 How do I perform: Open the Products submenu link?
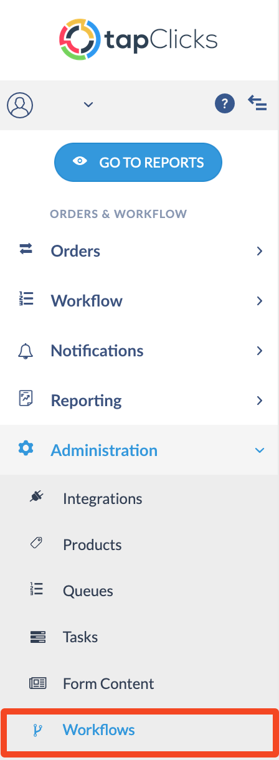coord(92,545)
